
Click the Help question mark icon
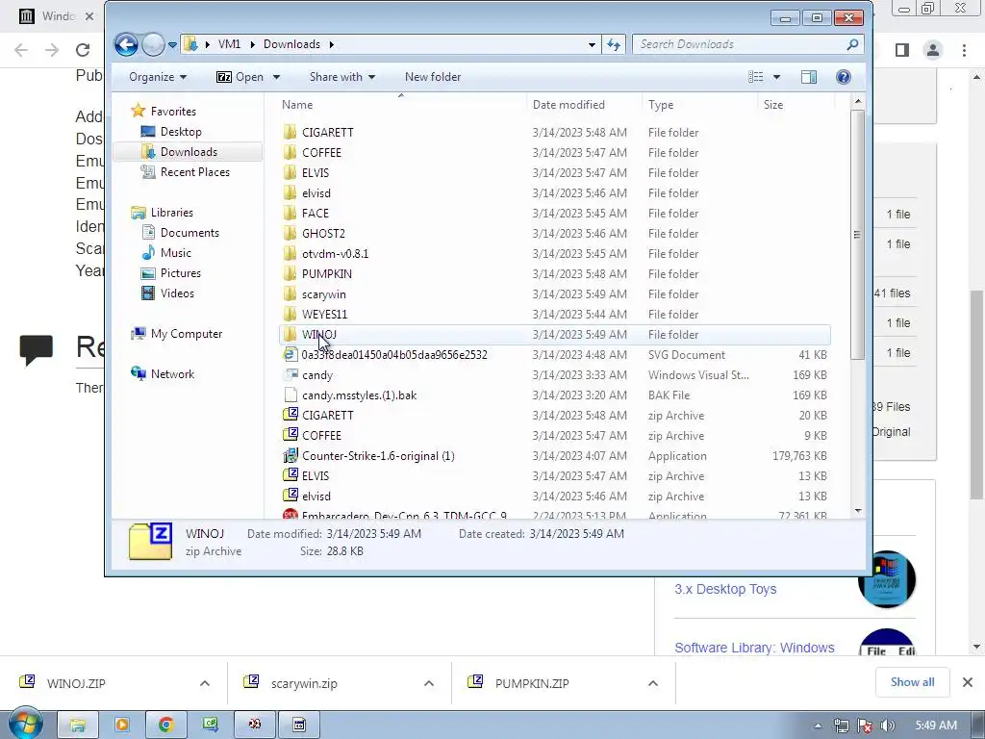pyautogui.click(x=843, y=77)
